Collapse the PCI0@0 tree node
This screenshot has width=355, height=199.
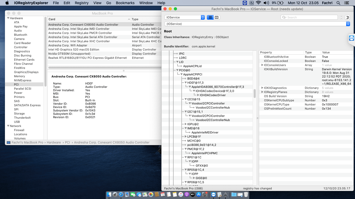[177, 70]
